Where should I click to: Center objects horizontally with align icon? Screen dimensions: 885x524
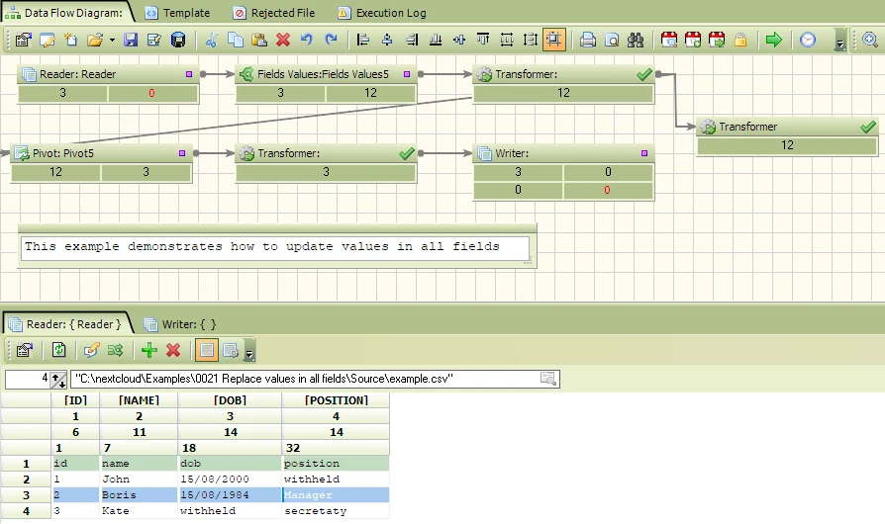387,40
